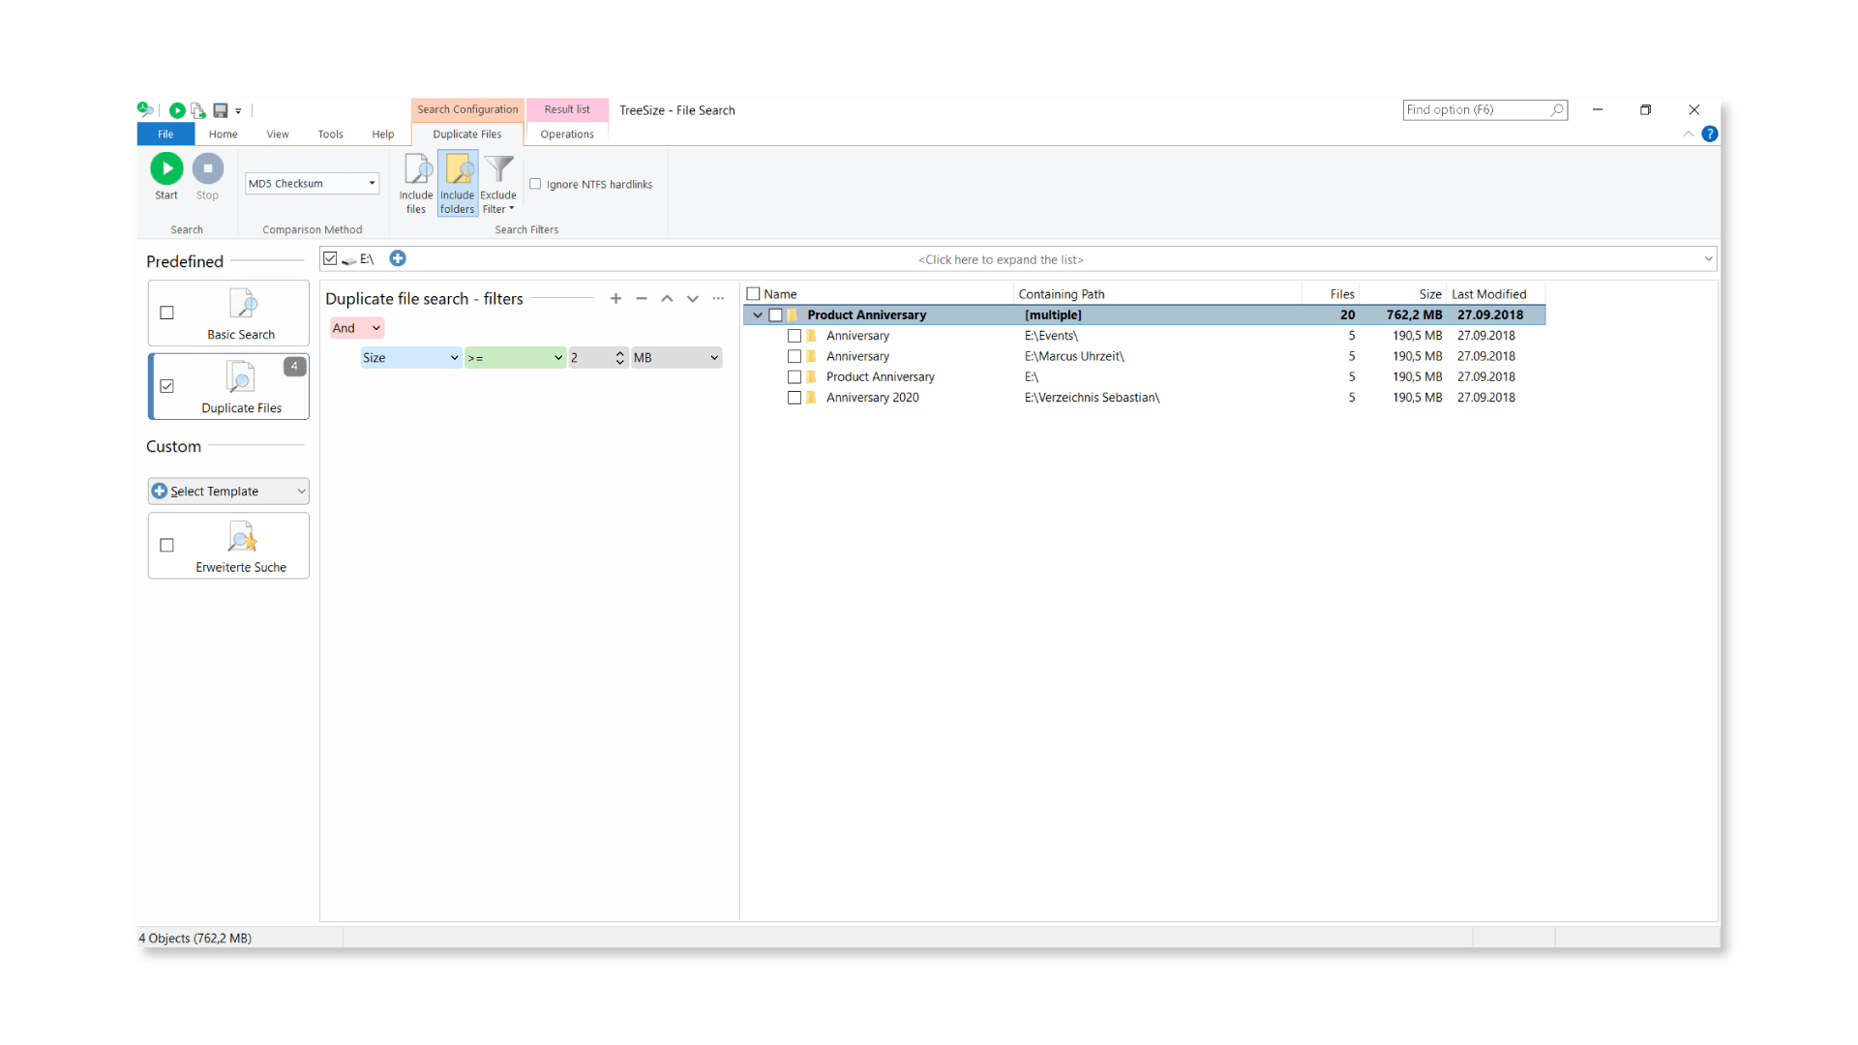Check the Anniversary 2020 folder checkbox
Viewport: 1858px width, 1045px height.
[x=794, y=398]
